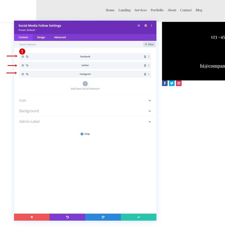
Task: Duplicate the twitter social network item
Action: 27,65
